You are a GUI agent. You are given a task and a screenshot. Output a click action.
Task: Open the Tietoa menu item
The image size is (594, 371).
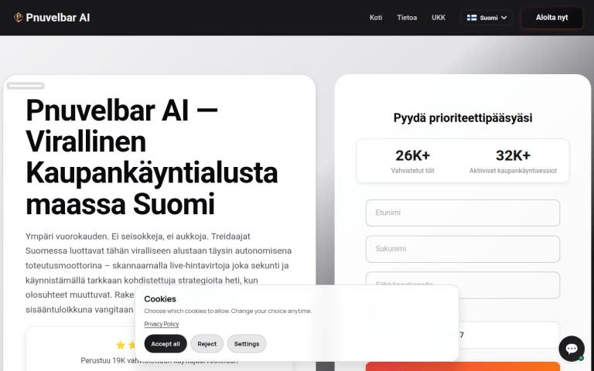pos(407,18)
